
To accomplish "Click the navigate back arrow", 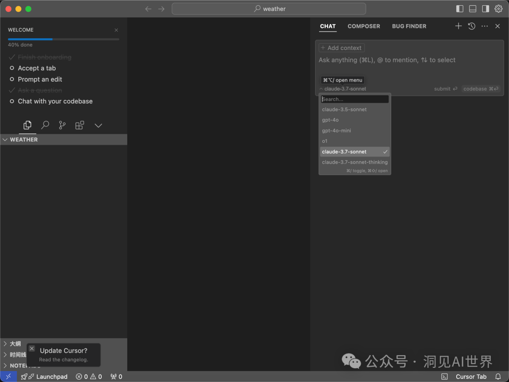I will [148, 9].
